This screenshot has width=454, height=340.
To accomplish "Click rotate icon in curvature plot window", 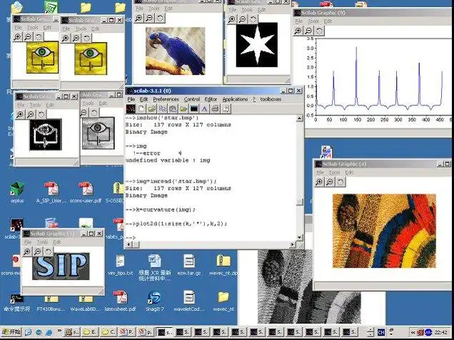I will click(x=319, y=31).
